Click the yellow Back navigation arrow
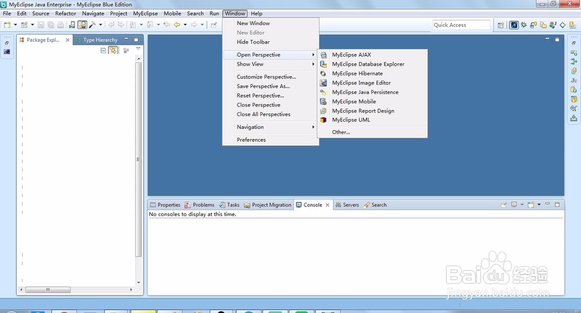Screen dimensions: 581x313 point(177,25)
